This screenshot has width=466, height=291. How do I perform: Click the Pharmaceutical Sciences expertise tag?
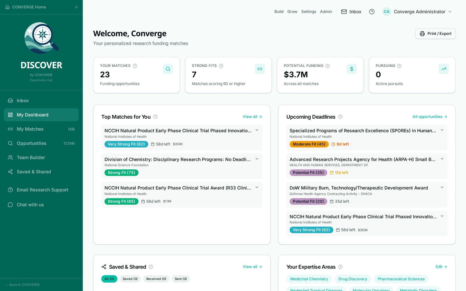[x=401, y=279]
